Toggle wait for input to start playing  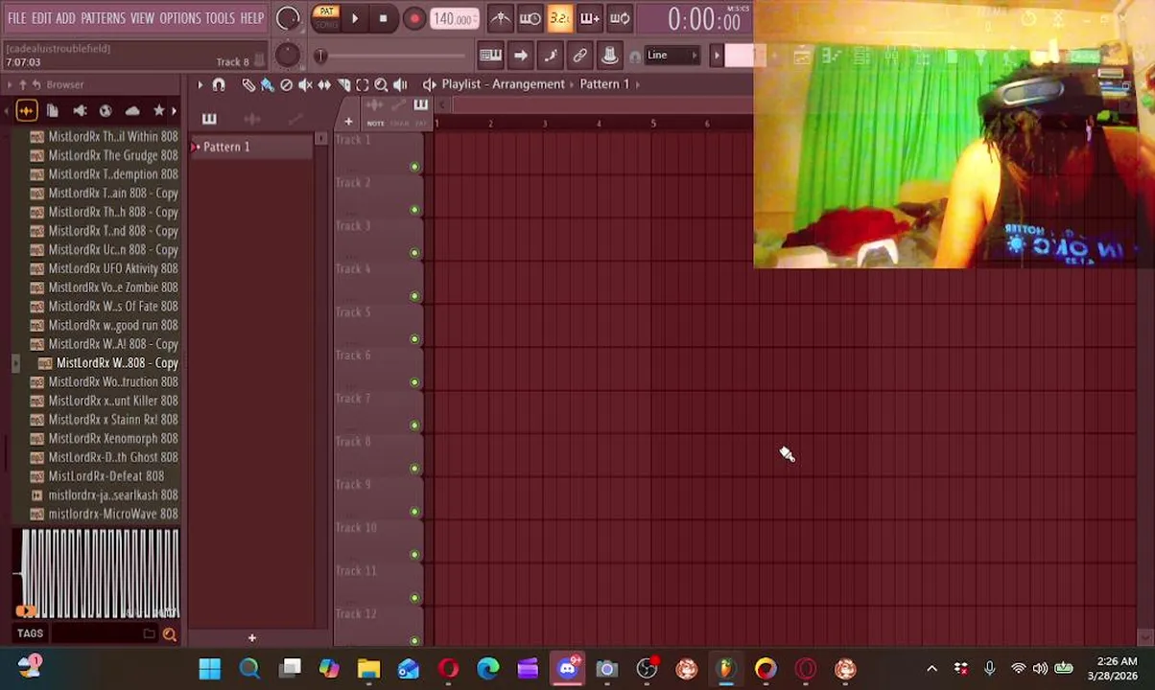[530, 18]
